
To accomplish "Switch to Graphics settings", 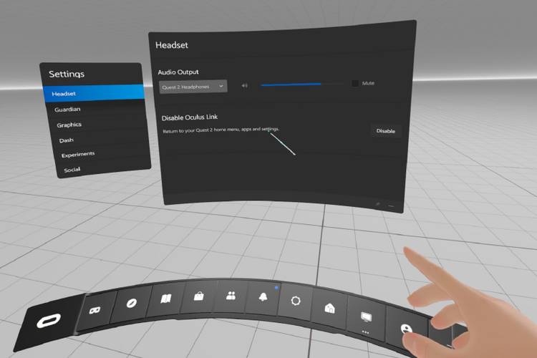I will tap(69, 125).
